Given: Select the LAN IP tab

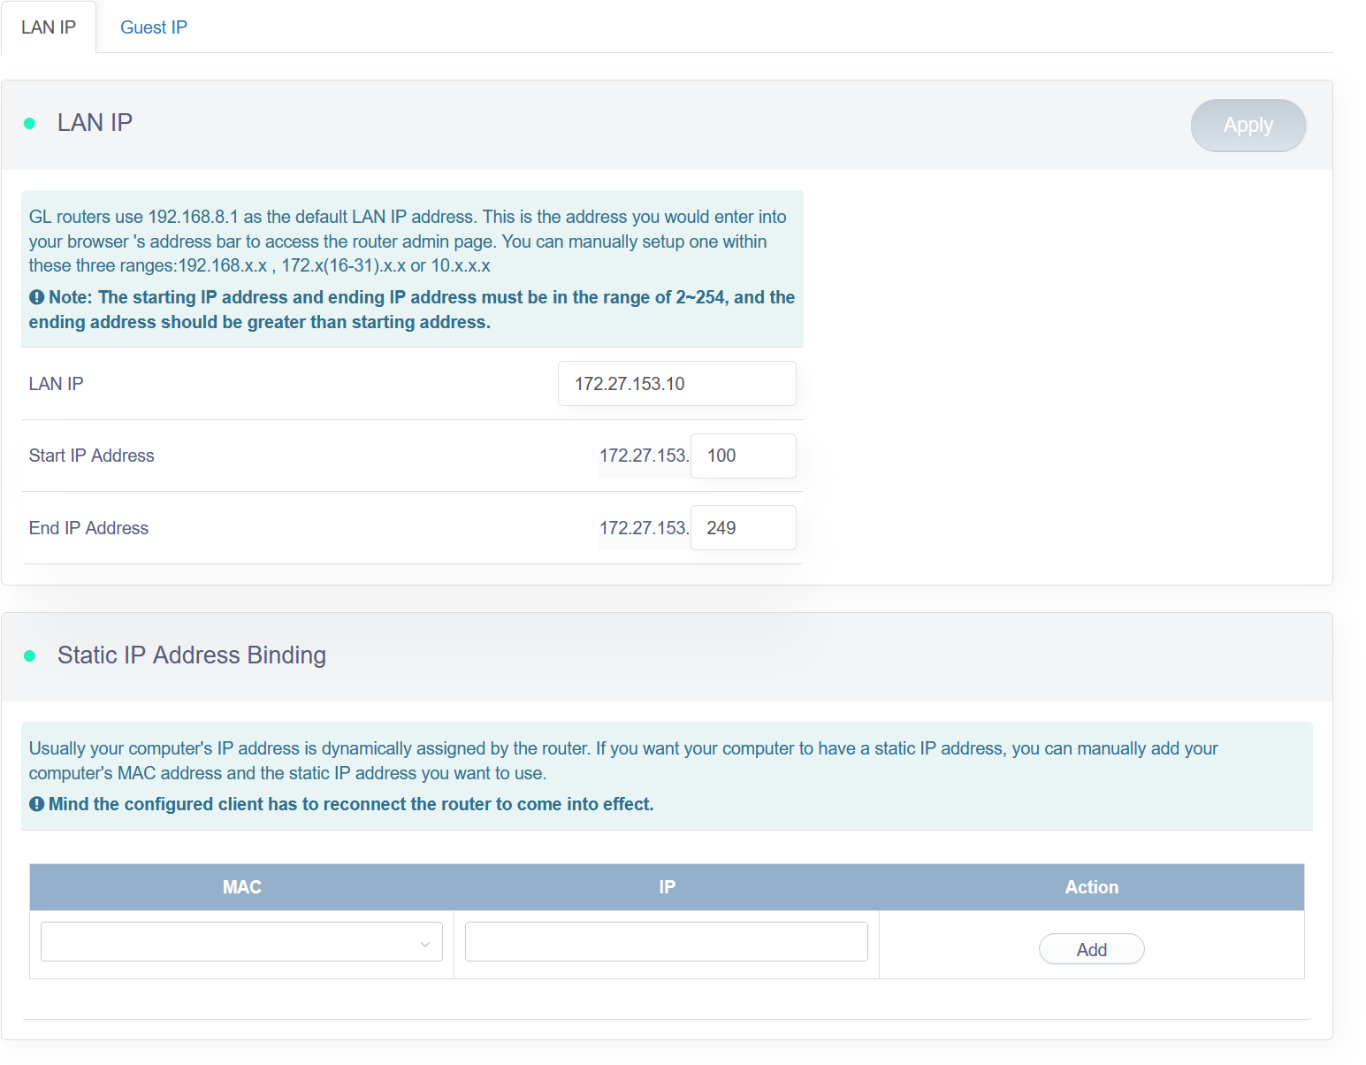Looking at the screenshot, I should pos(49,27).
